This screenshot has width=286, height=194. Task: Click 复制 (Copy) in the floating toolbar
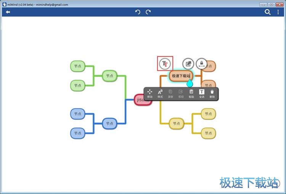click(x=170, y=94)
